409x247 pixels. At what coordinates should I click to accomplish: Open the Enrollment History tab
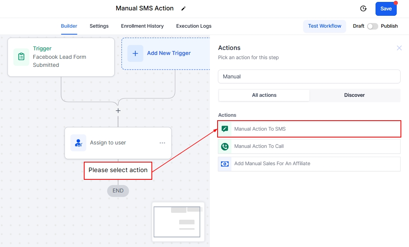point(142,26)
